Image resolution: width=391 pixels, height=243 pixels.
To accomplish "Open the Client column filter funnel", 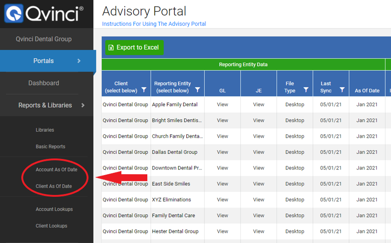I will pyautogui.click(x=144, y=90).
